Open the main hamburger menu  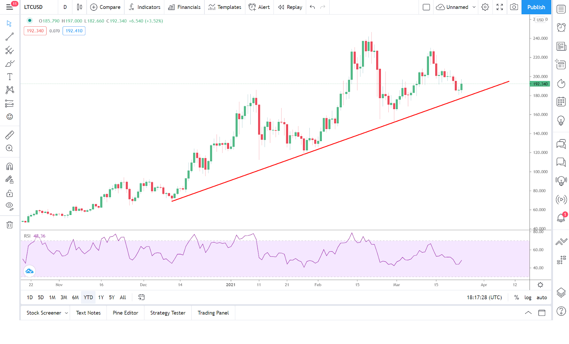click(x=10, y=7)
